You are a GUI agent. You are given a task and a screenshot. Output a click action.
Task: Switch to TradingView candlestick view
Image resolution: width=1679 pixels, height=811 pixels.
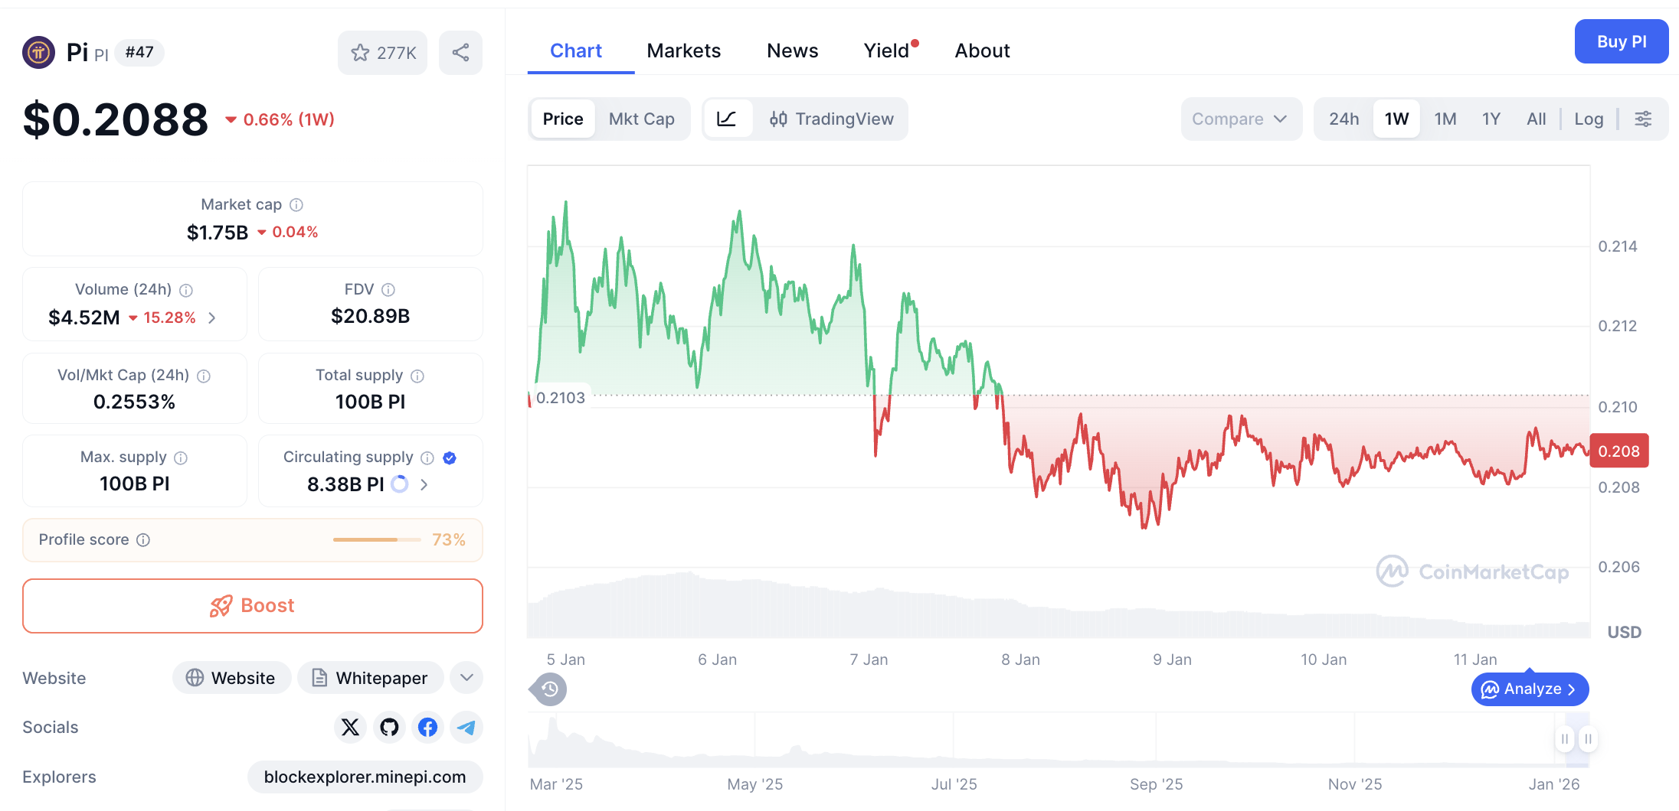[832, 119]
